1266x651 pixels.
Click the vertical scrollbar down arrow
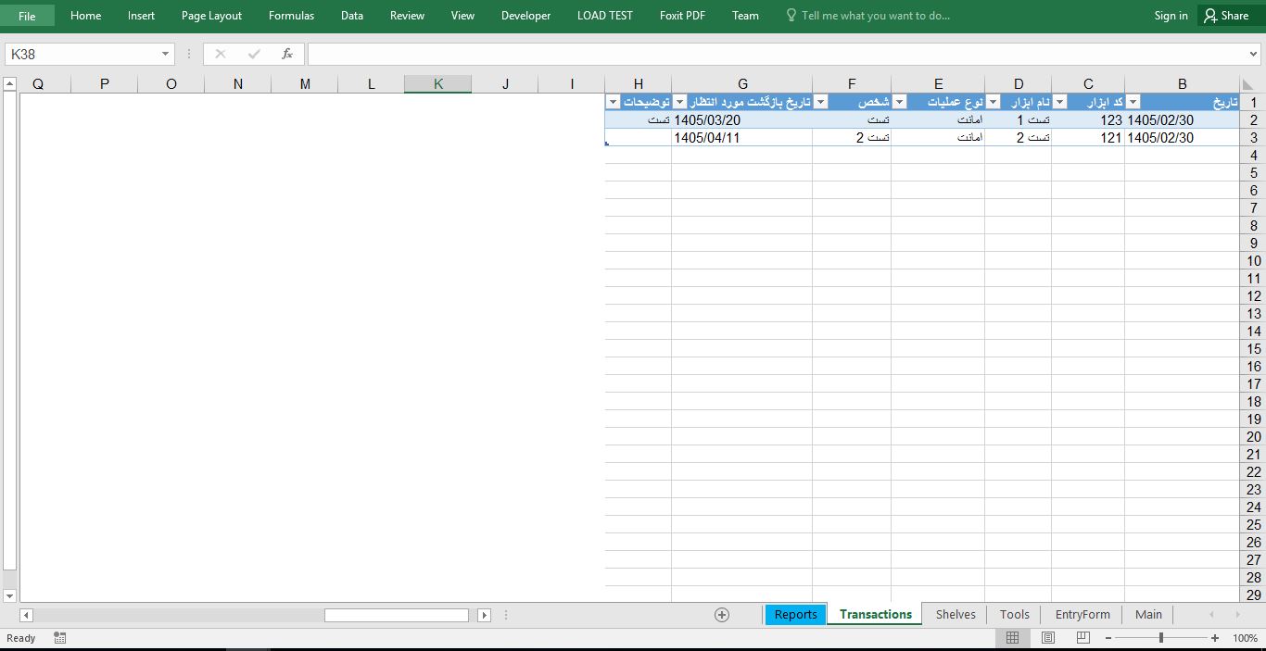pos(9,595)
